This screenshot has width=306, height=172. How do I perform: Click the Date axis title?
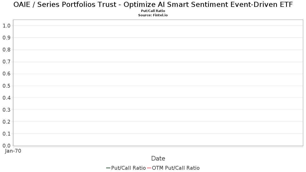[158, 158]
